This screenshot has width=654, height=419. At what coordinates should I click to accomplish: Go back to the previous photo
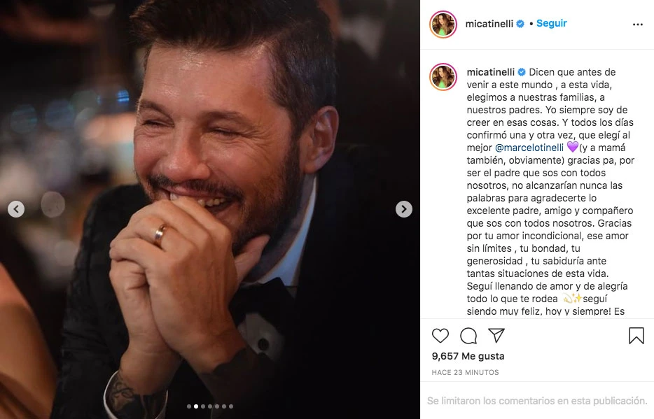pos(16,208)
